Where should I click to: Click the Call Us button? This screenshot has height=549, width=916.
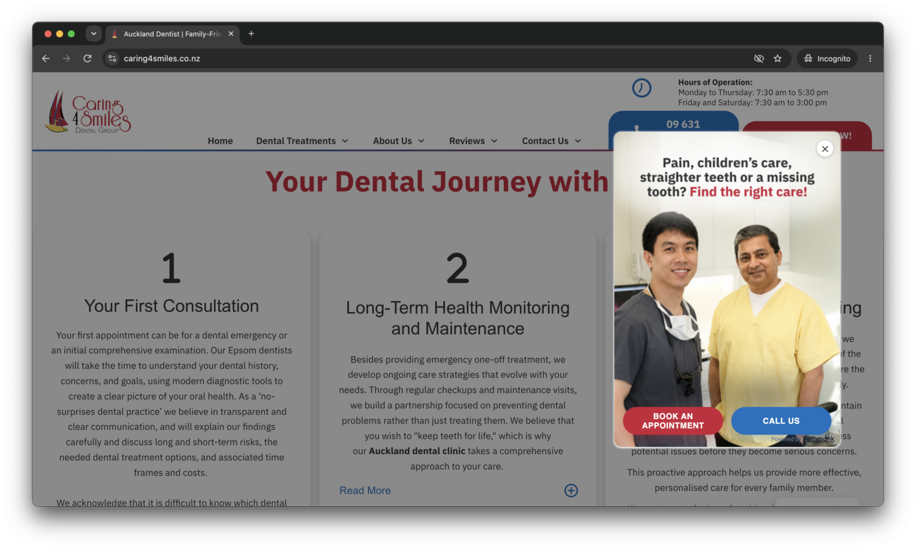[x=781, y=421]
